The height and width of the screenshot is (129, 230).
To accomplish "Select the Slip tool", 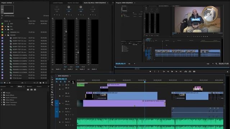I will coord(52,95).
